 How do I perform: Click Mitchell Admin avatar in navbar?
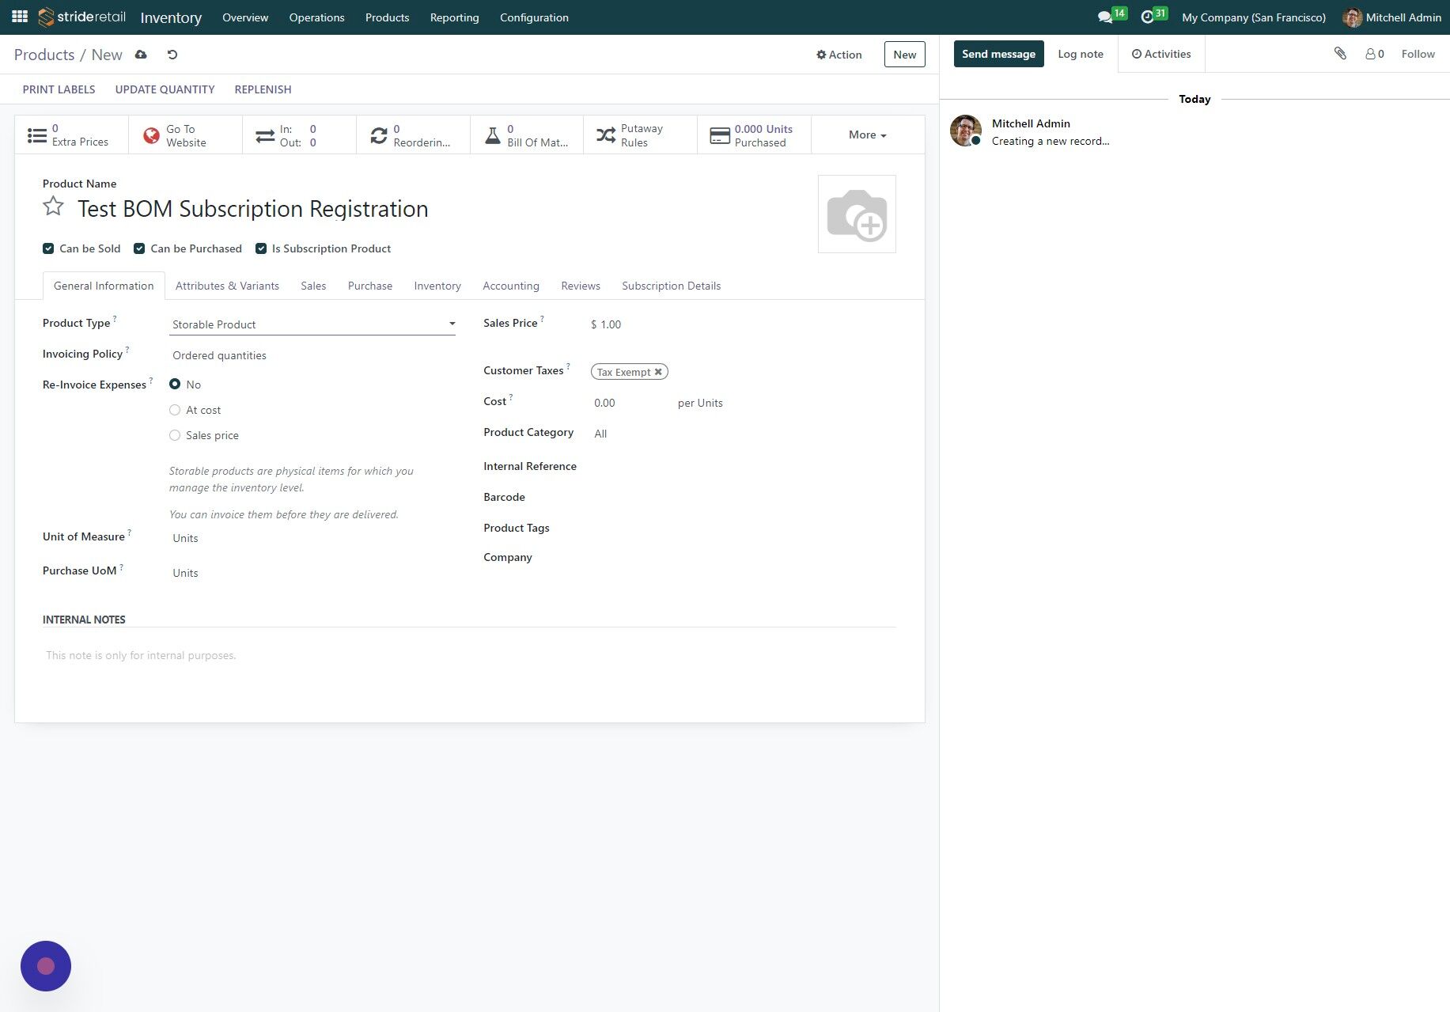[x=1352, y=17]
